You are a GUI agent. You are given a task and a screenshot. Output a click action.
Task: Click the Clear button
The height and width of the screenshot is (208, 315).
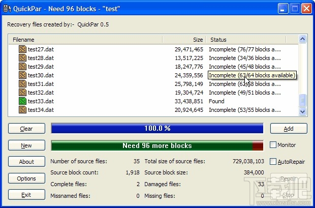tap(26, 129)
